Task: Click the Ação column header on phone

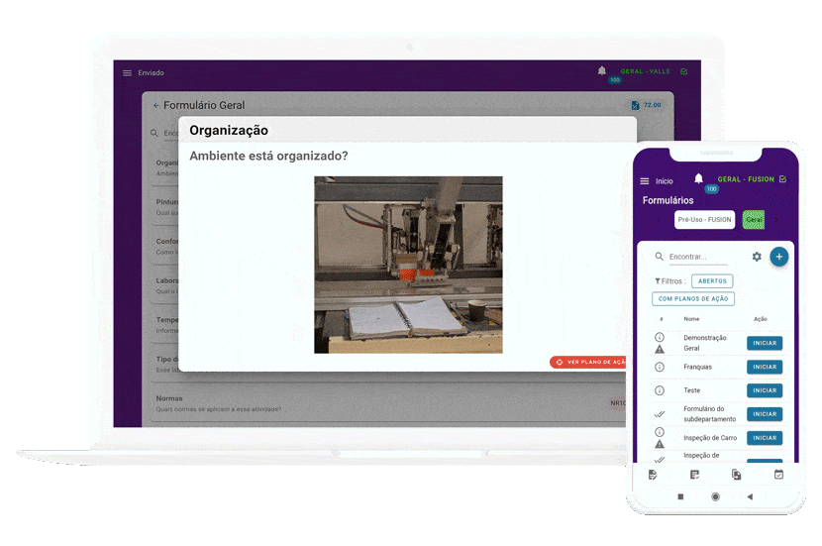Action: tap(761, 319)
